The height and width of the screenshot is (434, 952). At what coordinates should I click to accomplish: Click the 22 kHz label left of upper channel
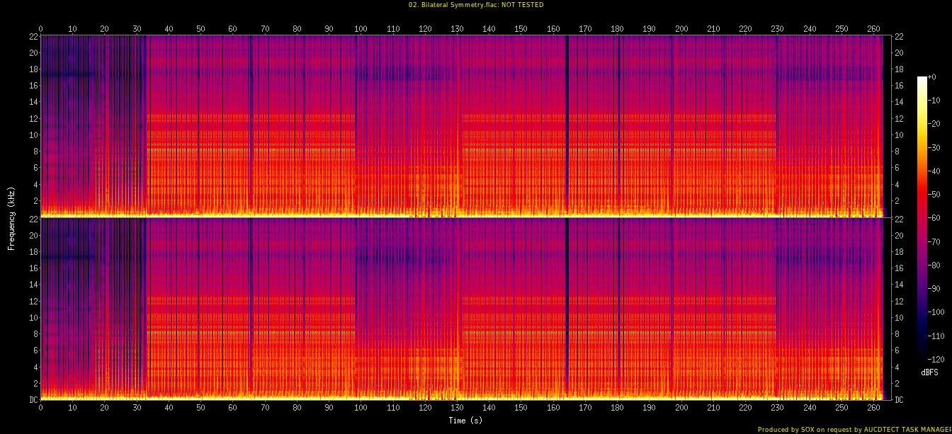[x=33, y=36]
